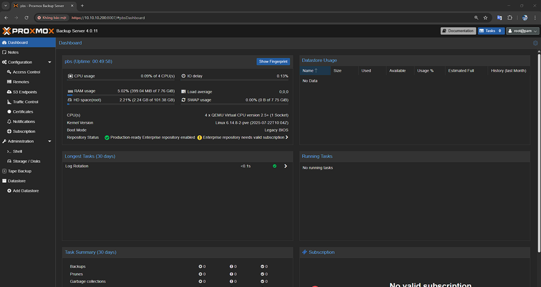Open Traffic Control settings
541x287 pixels.
26,102
